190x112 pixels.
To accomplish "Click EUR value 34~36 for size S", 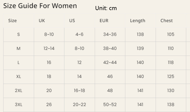I will click(x=110, y=34).
